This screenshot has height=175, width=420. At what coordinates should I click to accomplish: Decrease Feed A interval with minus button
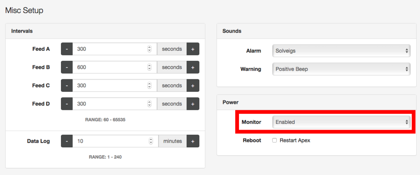(67, 49)
